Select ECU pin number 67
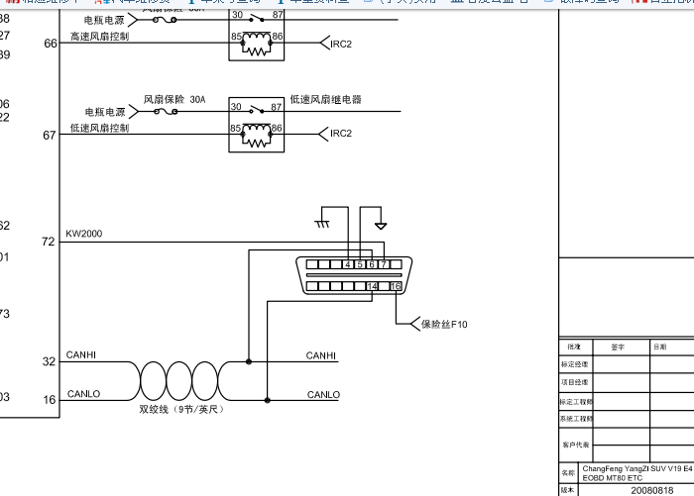694x496 pixels. (50, 135)
